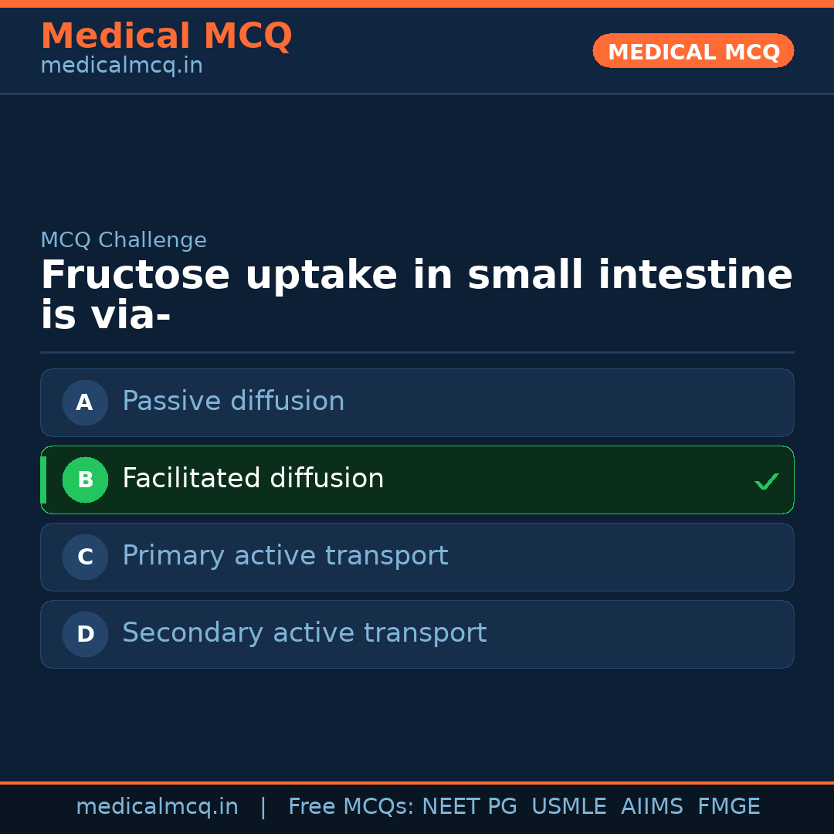The image size is (834, 834).
Task: Open the medicalmcq.in link in footer
Action: coord(157,807)
